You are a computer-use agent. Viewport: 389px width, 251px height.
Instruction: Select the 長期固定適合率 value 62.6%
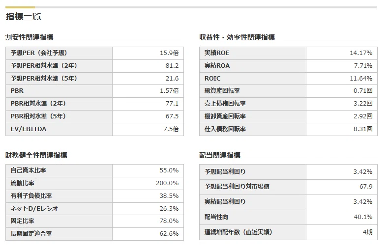click(169, 233)
